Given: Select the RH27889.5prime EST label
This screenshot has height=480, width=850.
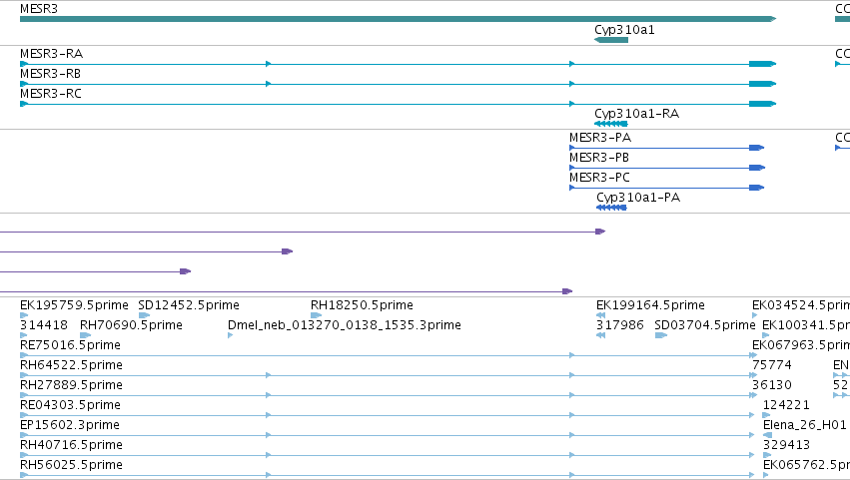Looking at the screenshot, I should pyautogui.click(x=71, y=386).
